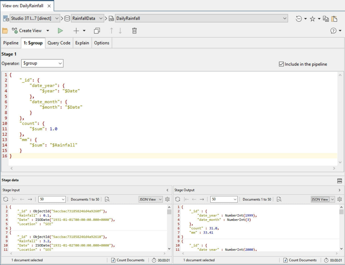Open the Operator $group dropdown
The width and height of the screenshot is (345, 265).
coord(42,63)
